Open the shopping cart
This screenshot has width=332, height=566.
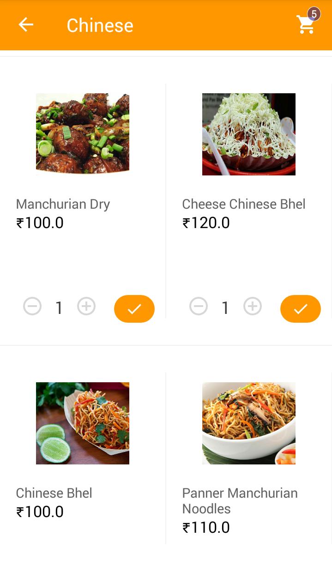tap(305, 25)
